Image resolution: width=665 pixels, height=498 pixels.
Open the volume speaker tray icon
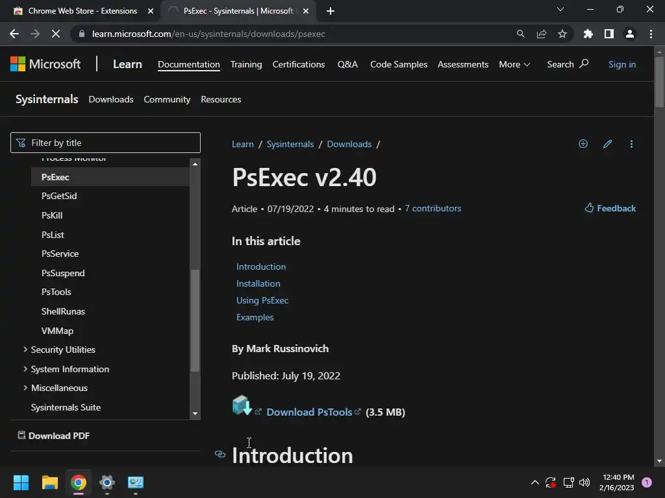click(x=584, y=482)
